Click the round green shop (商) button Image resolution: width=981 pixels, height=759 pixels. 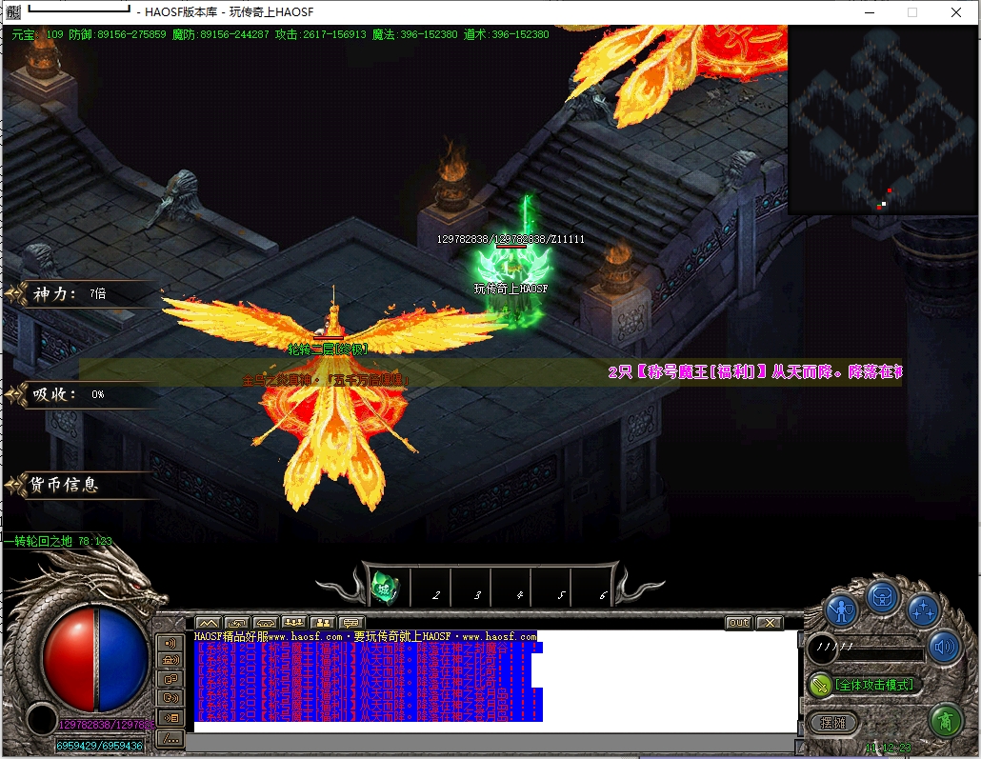point(946,720)
